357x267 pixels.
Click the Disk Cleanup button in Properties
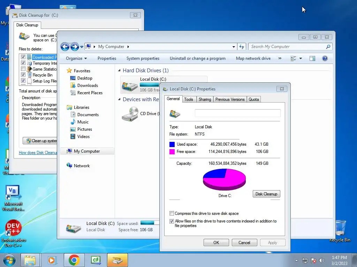coord(266,194)
